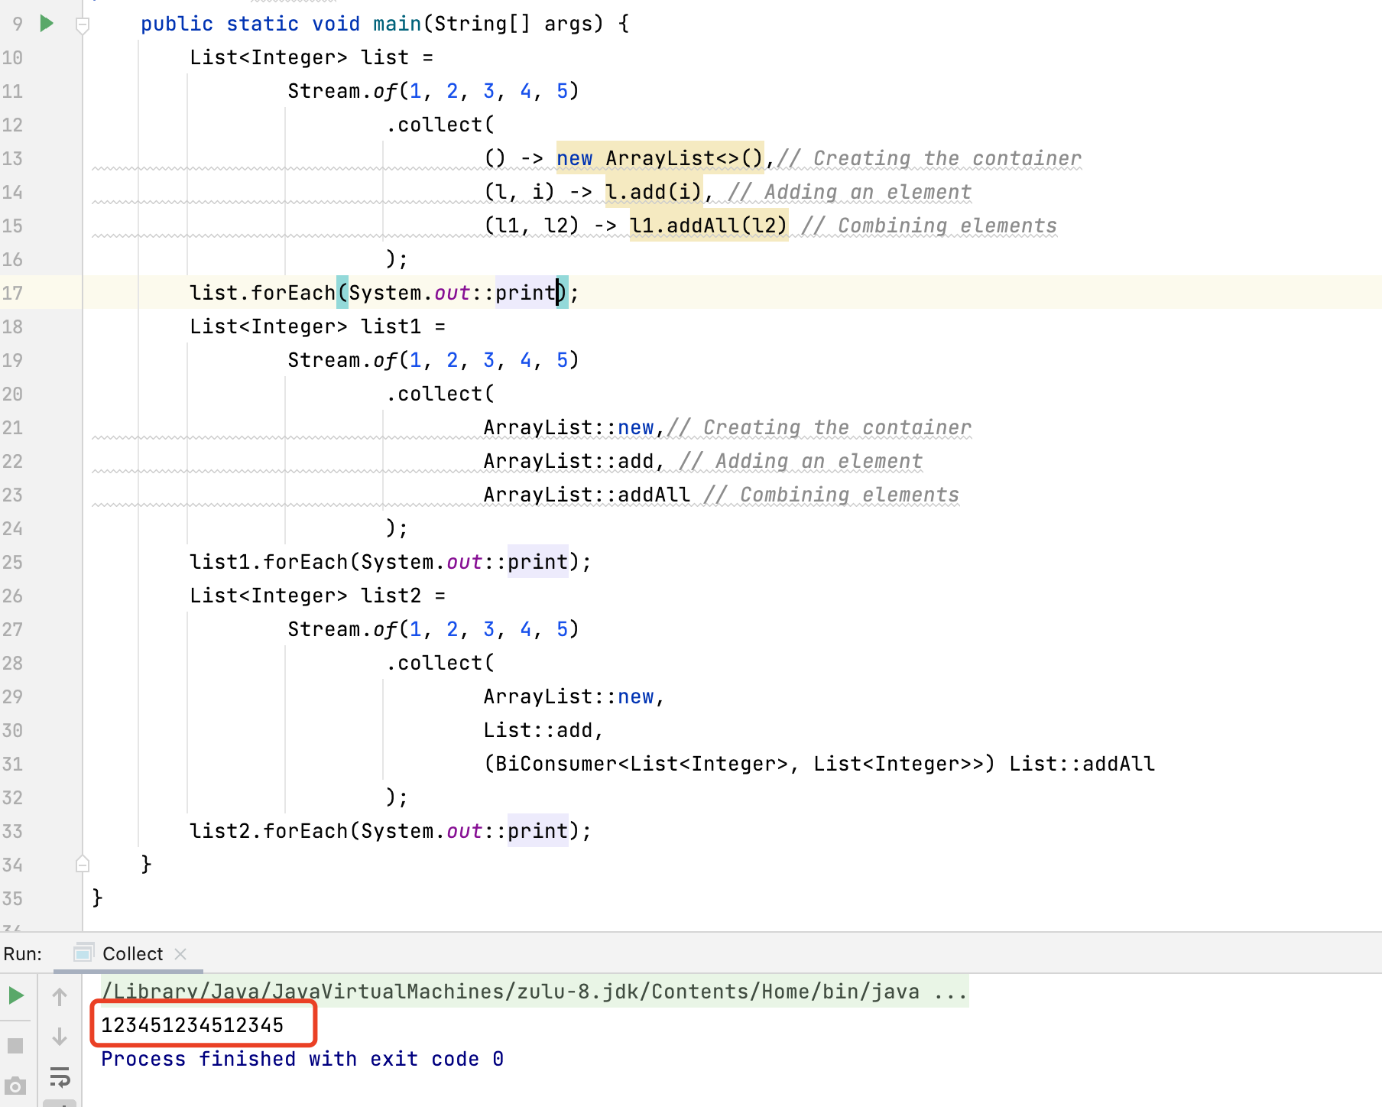Click the highlighted 'l1.addAll(l2)' expression
Screen dimensions: 1382x1107
click(708, 226)
